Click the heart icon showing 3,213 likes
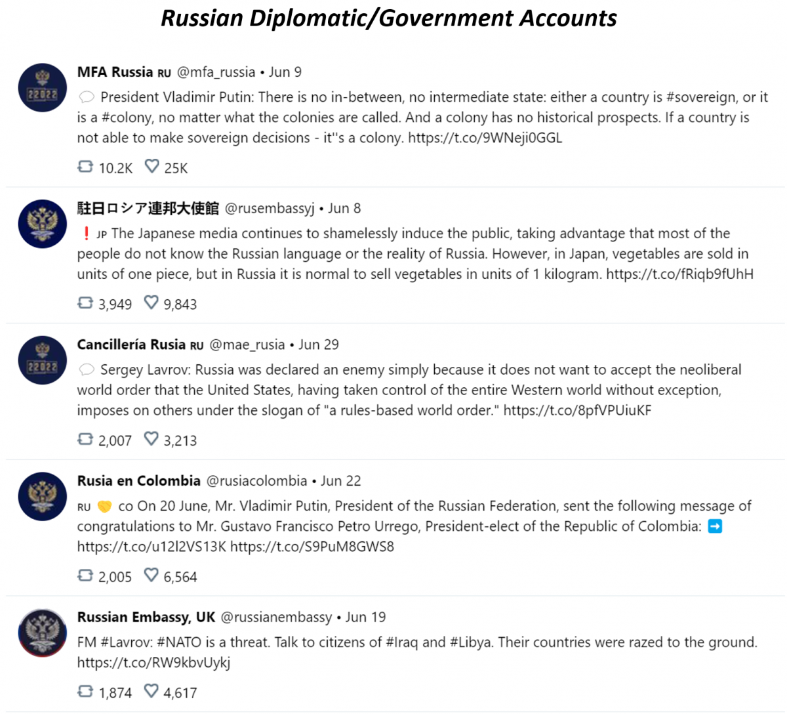This screenshot has width=787, height=714. (x=151, y=438)
